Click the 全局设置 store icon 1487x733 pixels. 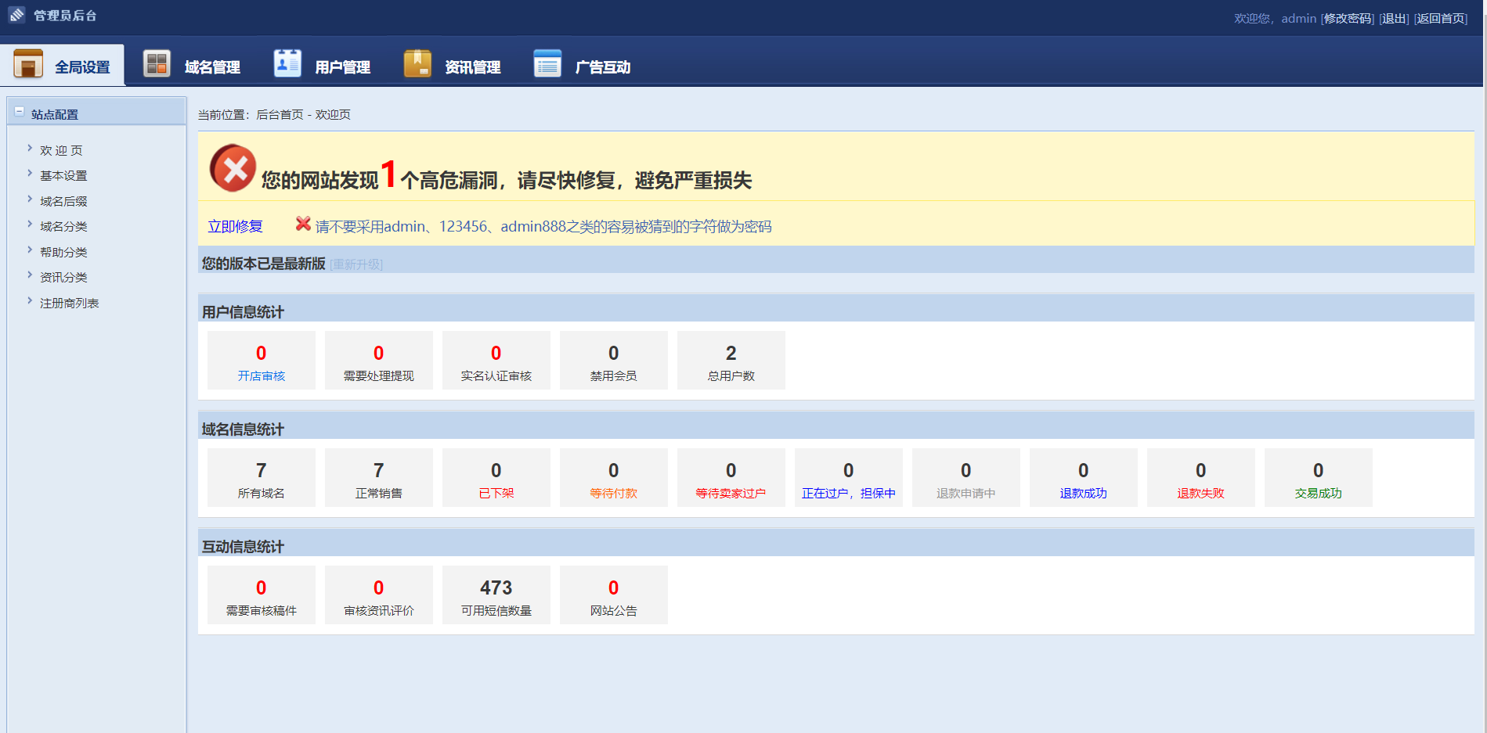pos(28,64)
